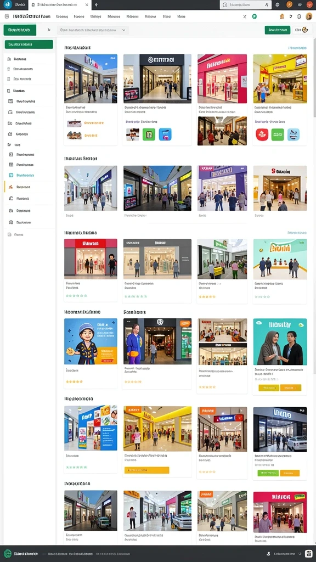Click the square icon at bottom bar's far end

click(309, 554)
